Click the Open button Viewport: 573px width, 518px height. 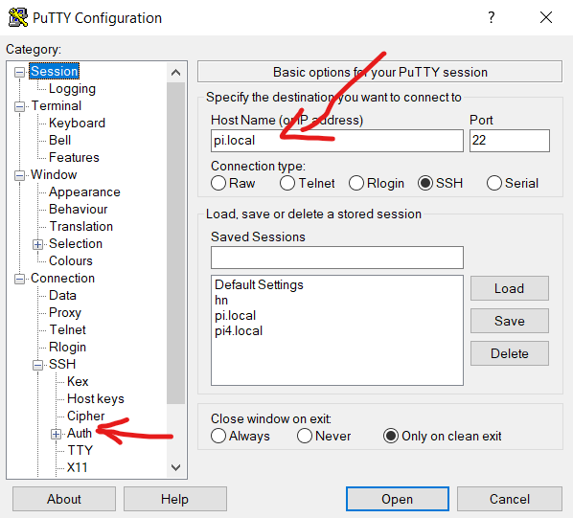pyautogui.click(x=398, y=499)
